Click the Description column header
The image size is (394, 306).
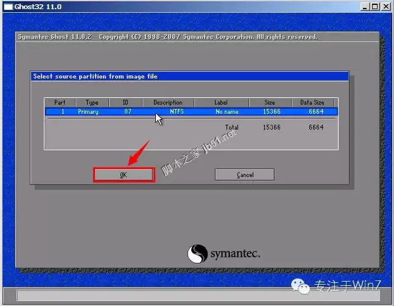point(168,102)
